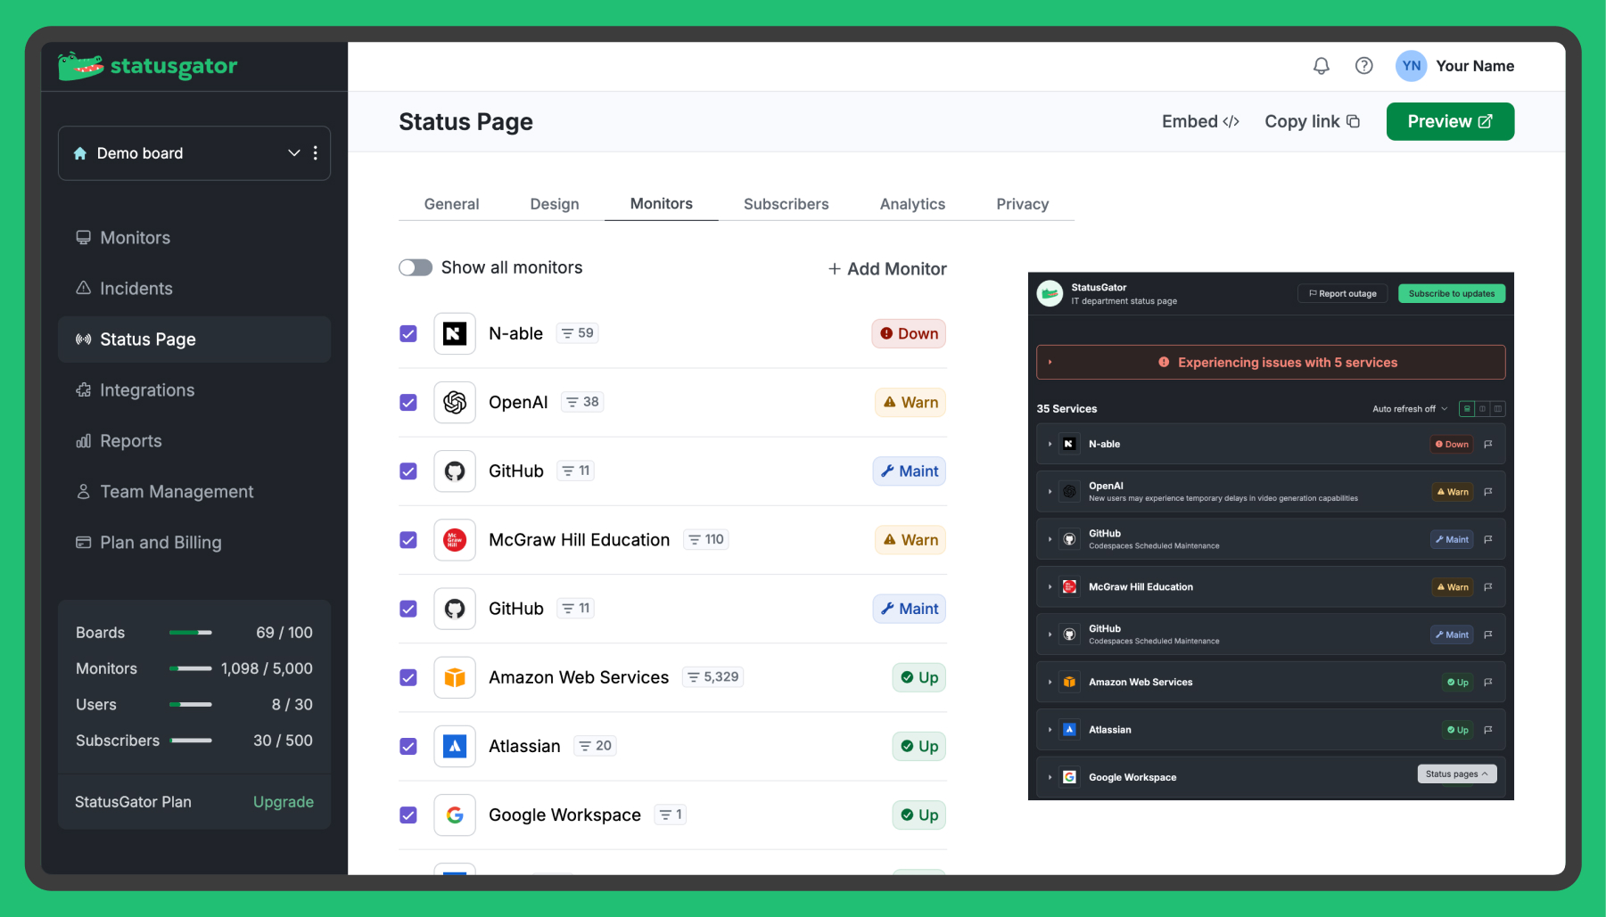Click the Upgrade plan link

pyautogui.click(x=284, y=802)
